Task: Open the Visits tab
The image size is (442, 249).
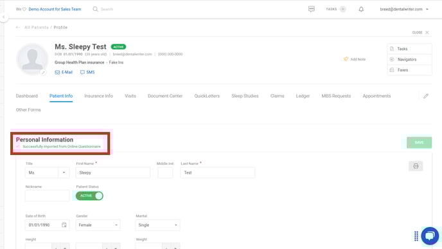Action: (x=130, y=96)
